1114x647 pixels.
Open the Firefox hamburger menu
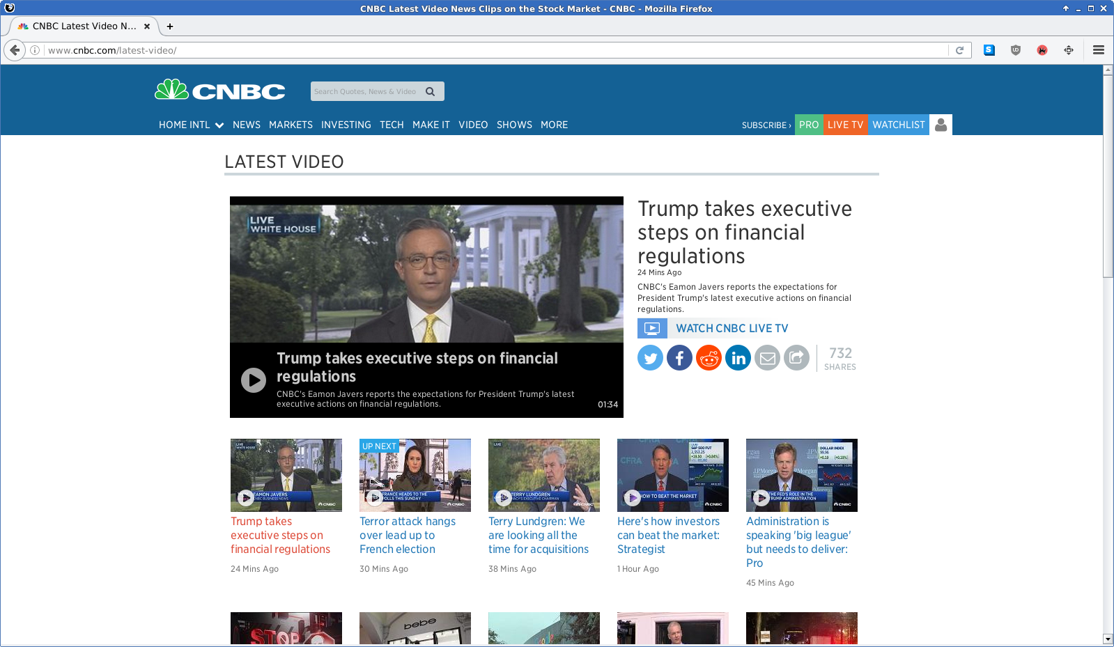(x=1099, y=50)
